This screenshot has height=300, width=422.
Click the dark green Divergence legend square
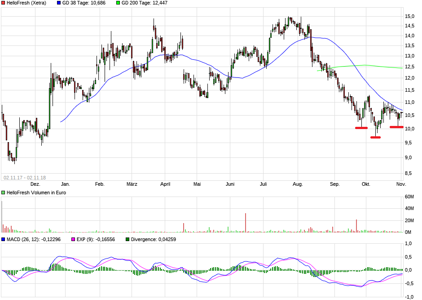(127, 239)
